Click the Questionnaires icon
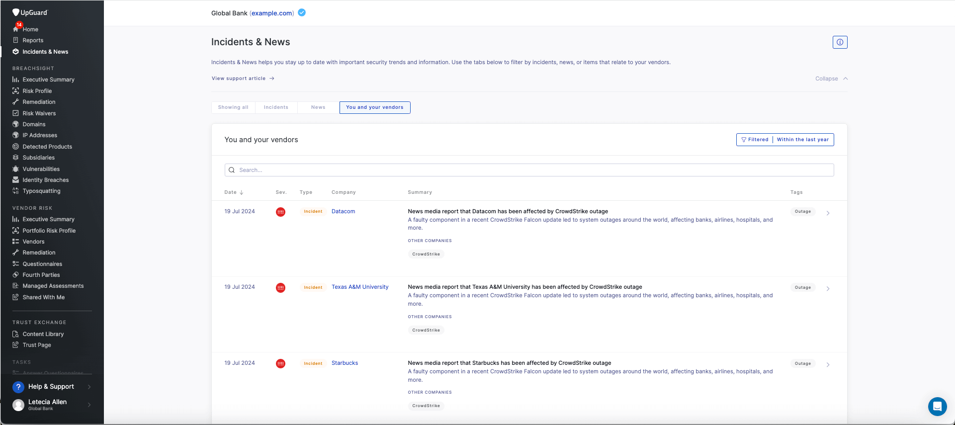Screen dimensions: 955x425 click(16, 264)
